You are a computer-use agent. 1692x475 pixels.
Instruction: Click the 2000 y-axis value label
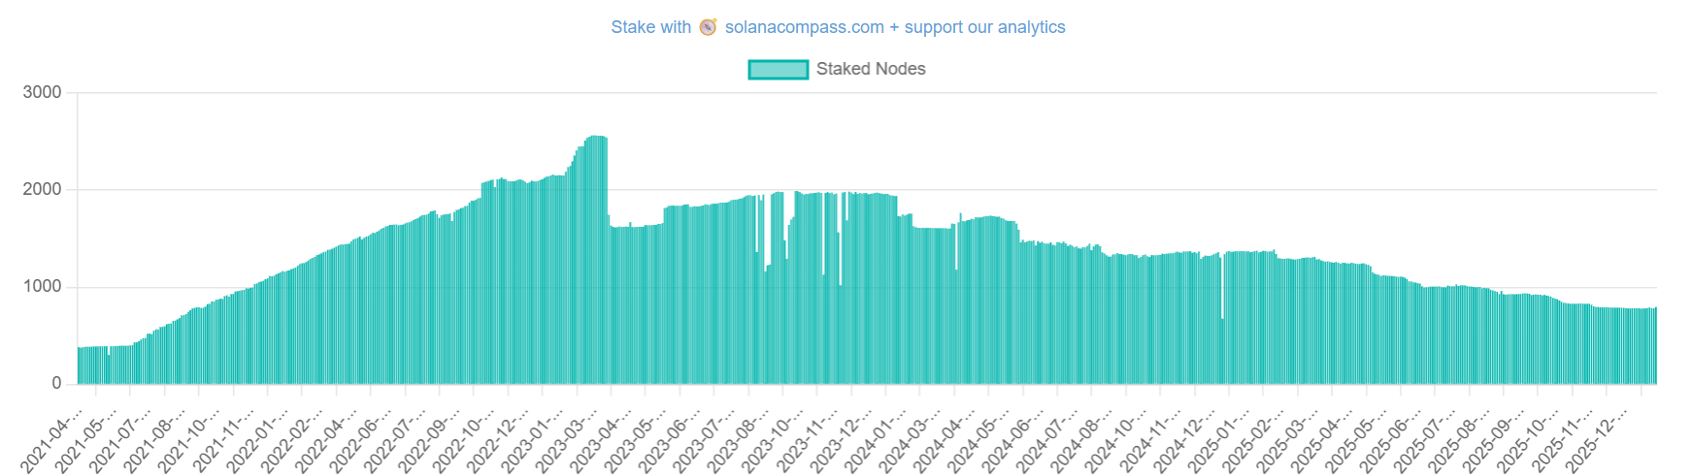(x=42, y=189)
